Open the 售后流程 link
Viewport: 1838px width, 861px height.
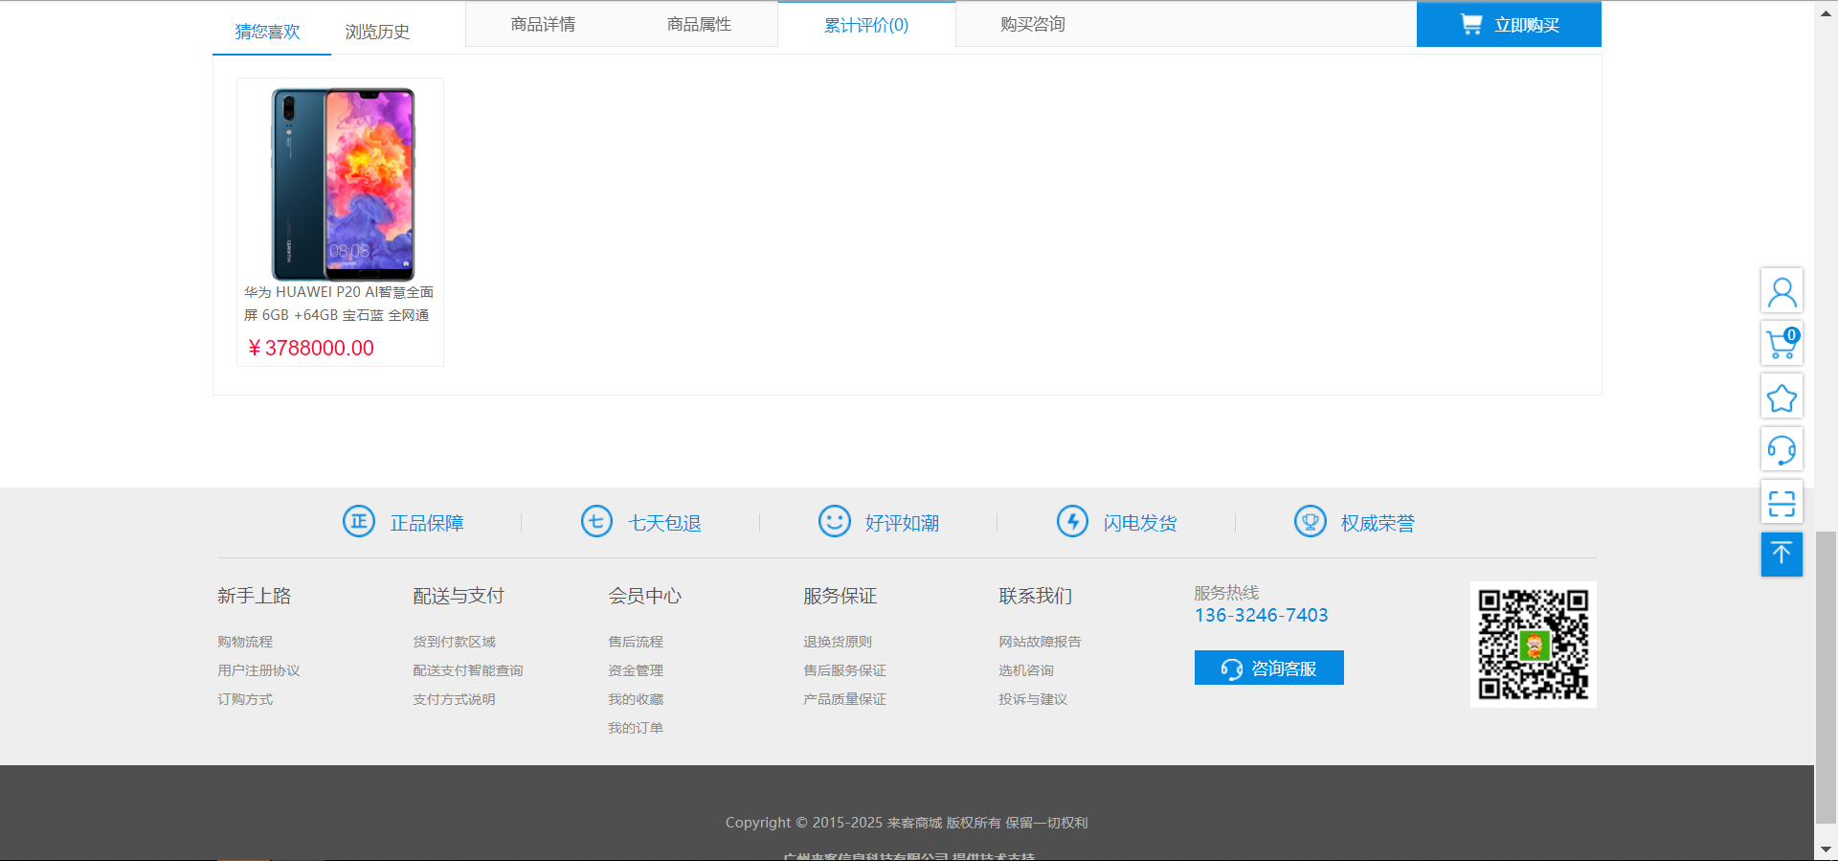tap(636, 642)
